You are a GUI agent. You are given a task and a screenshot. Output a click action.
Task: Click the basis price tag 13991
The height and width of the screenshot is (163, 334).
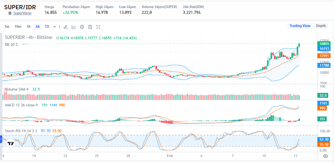coord(324,56)
